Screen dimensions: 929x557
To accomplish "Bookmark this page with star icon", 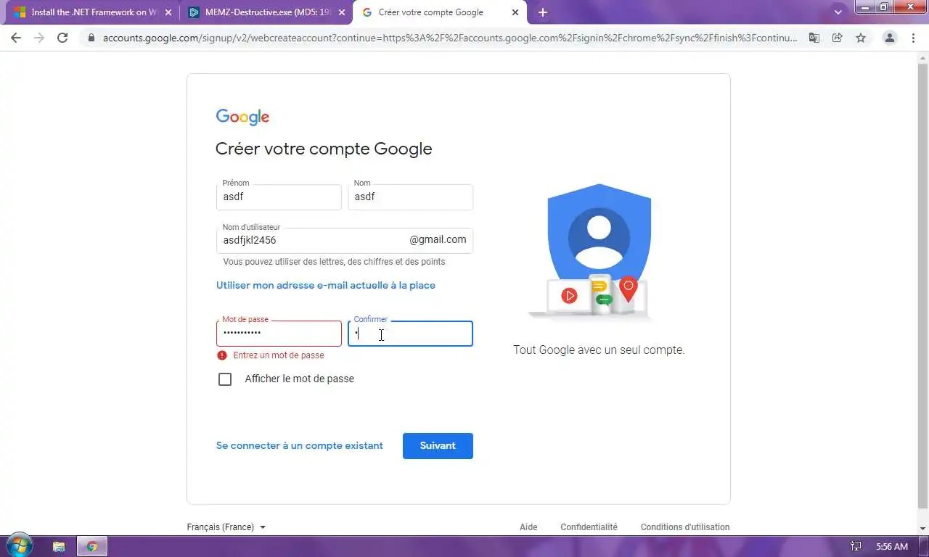I will 861,38.
